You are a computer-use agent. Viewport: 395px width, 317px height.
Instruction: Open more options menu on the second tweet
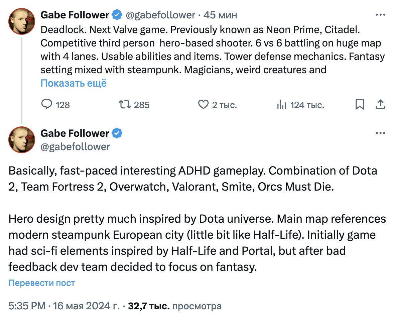point(380,133)
